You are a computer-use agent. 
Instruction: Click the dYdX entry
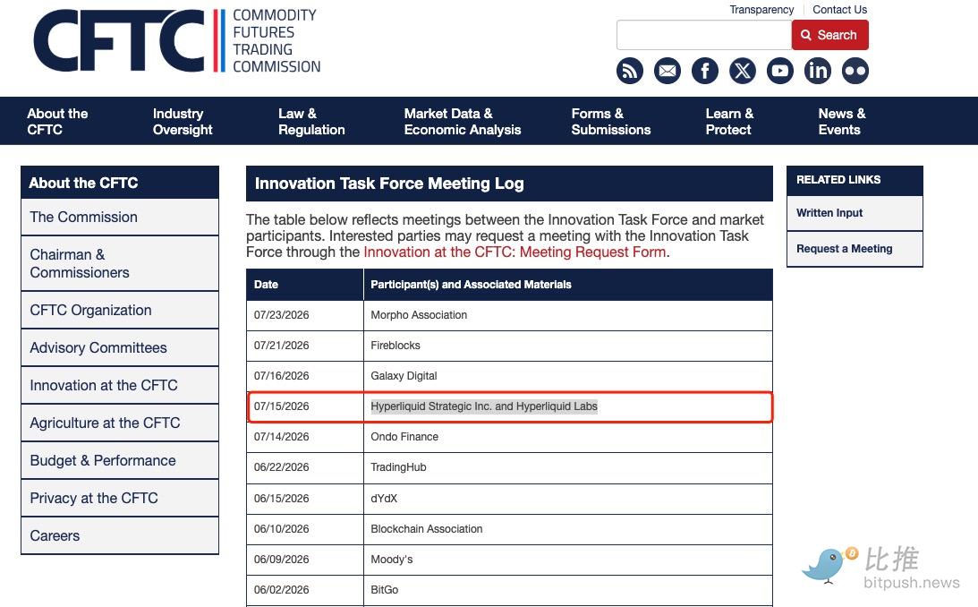(384, 499)
